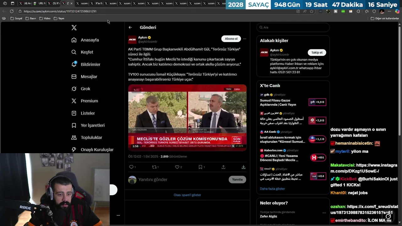The image size is (402, 226).
Task: Open Onaylı Kuruluşlar page
Action: pos(92,150)
